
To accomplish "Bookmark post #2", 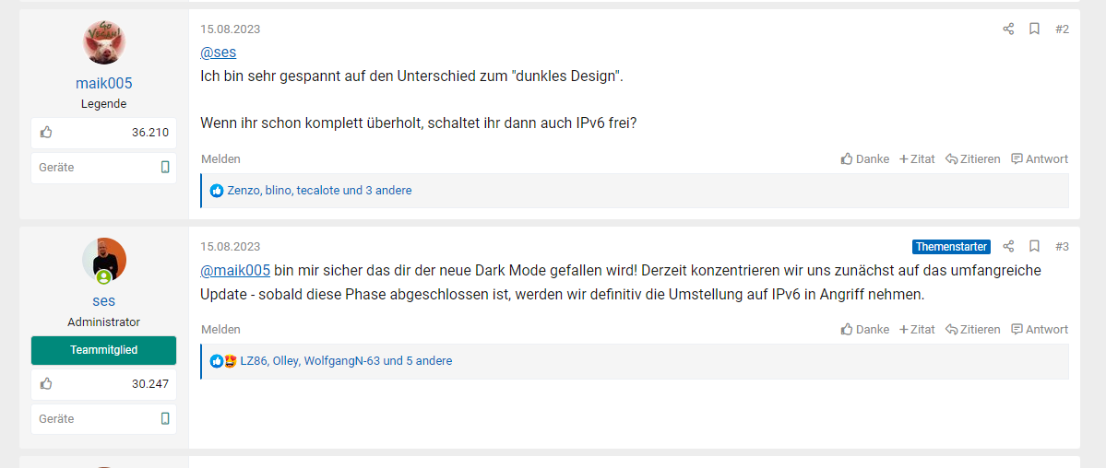I will click(x=1034, y=29).
